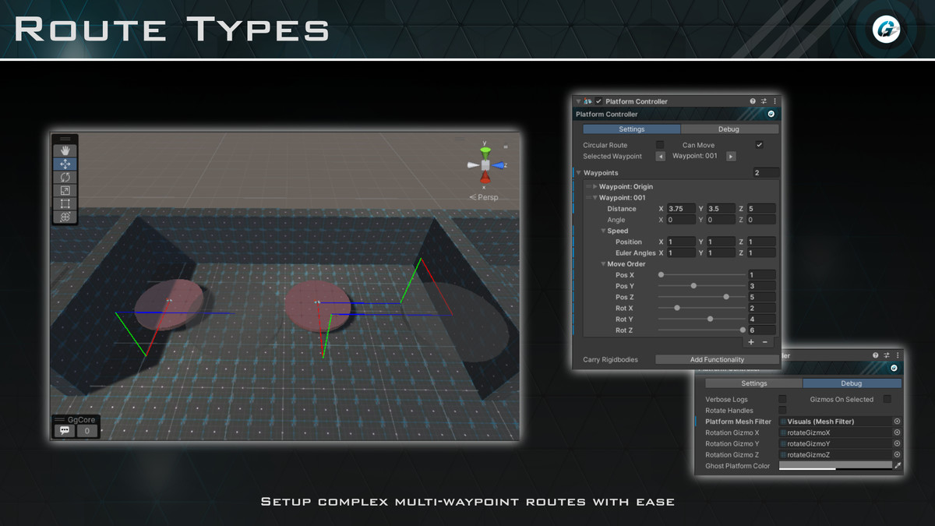Screen dimensions: 935x526
Task: Open object picker for Rotation Gizmo Y
Action: 897,443
